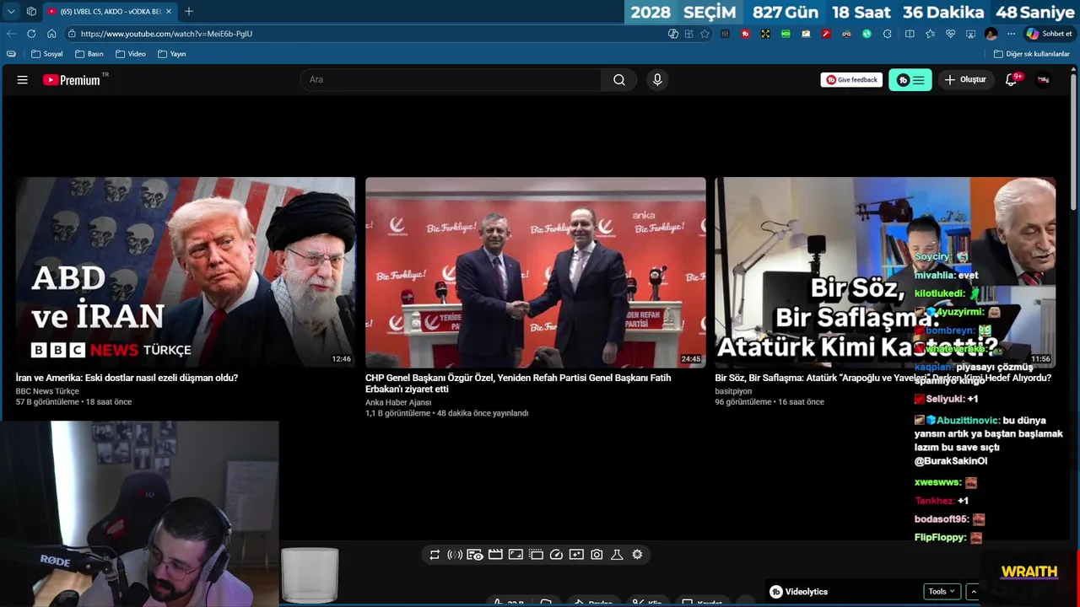Open the YouTube account avatar menu
This screenshot has height=607, width=1080.
[1044, 80]
